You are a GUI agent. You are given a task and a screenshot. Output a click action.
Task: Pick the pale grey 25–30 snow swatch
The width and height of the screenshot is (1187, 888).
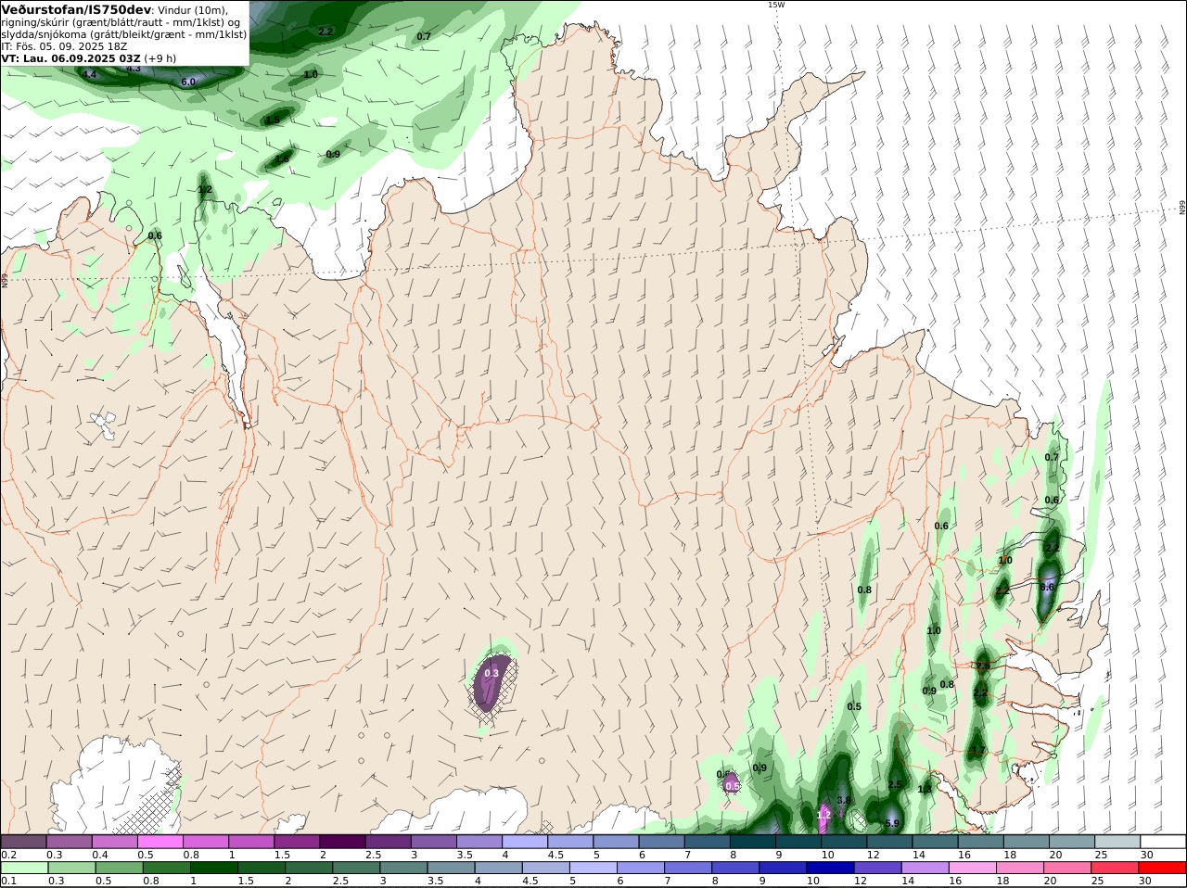coord(1118,842)
